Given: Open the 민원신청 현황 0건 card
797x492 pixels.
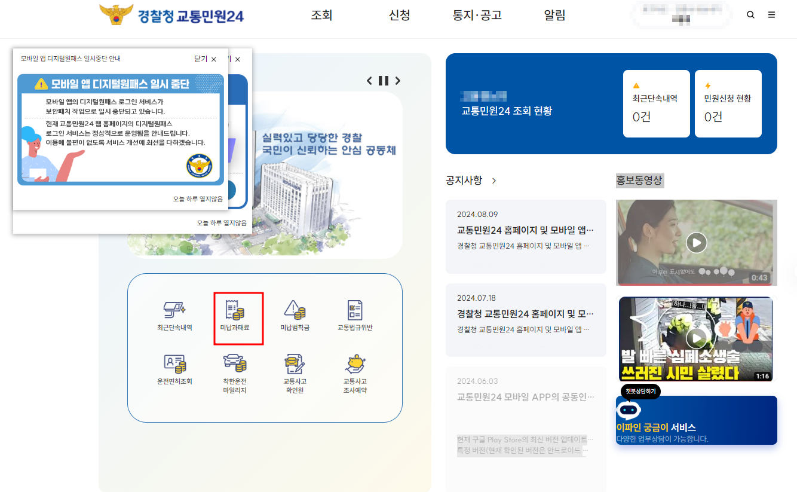Looking at the screenshot, I should [728, 103].
